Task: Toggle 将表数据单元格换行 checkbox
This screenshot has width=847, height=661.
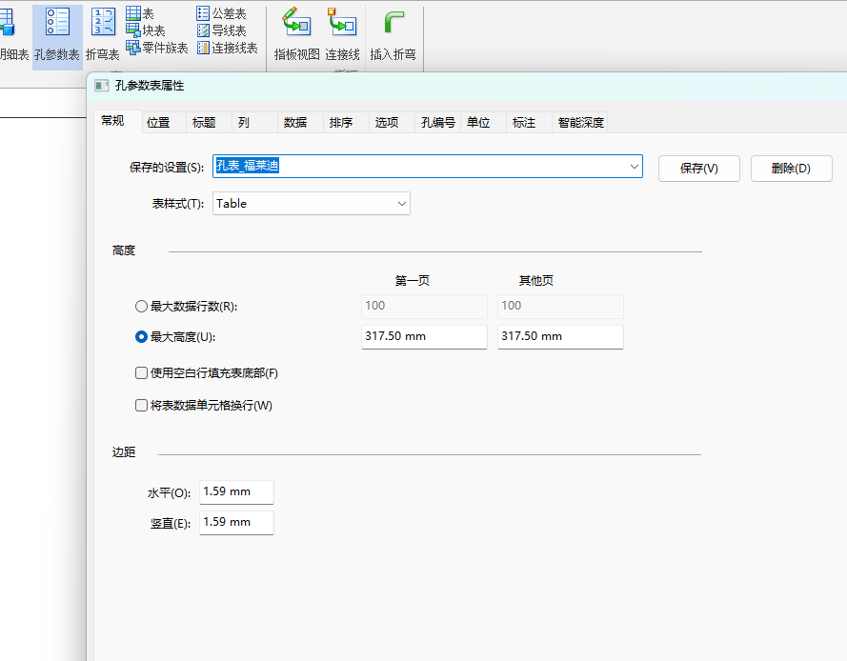Action: pos(141,406)
